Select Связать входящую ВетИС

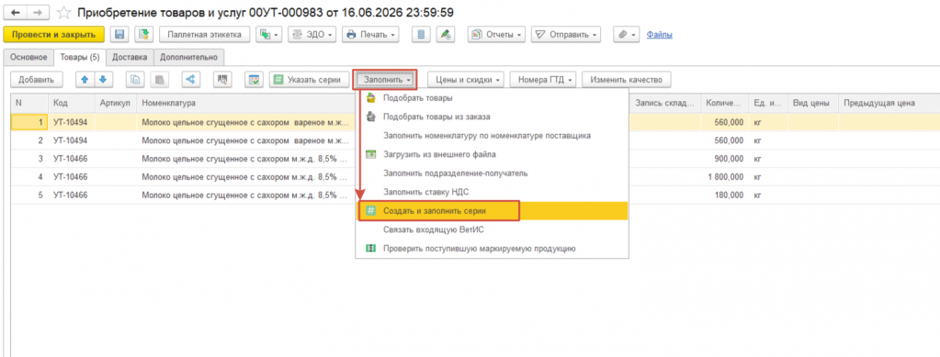(492, 229)
